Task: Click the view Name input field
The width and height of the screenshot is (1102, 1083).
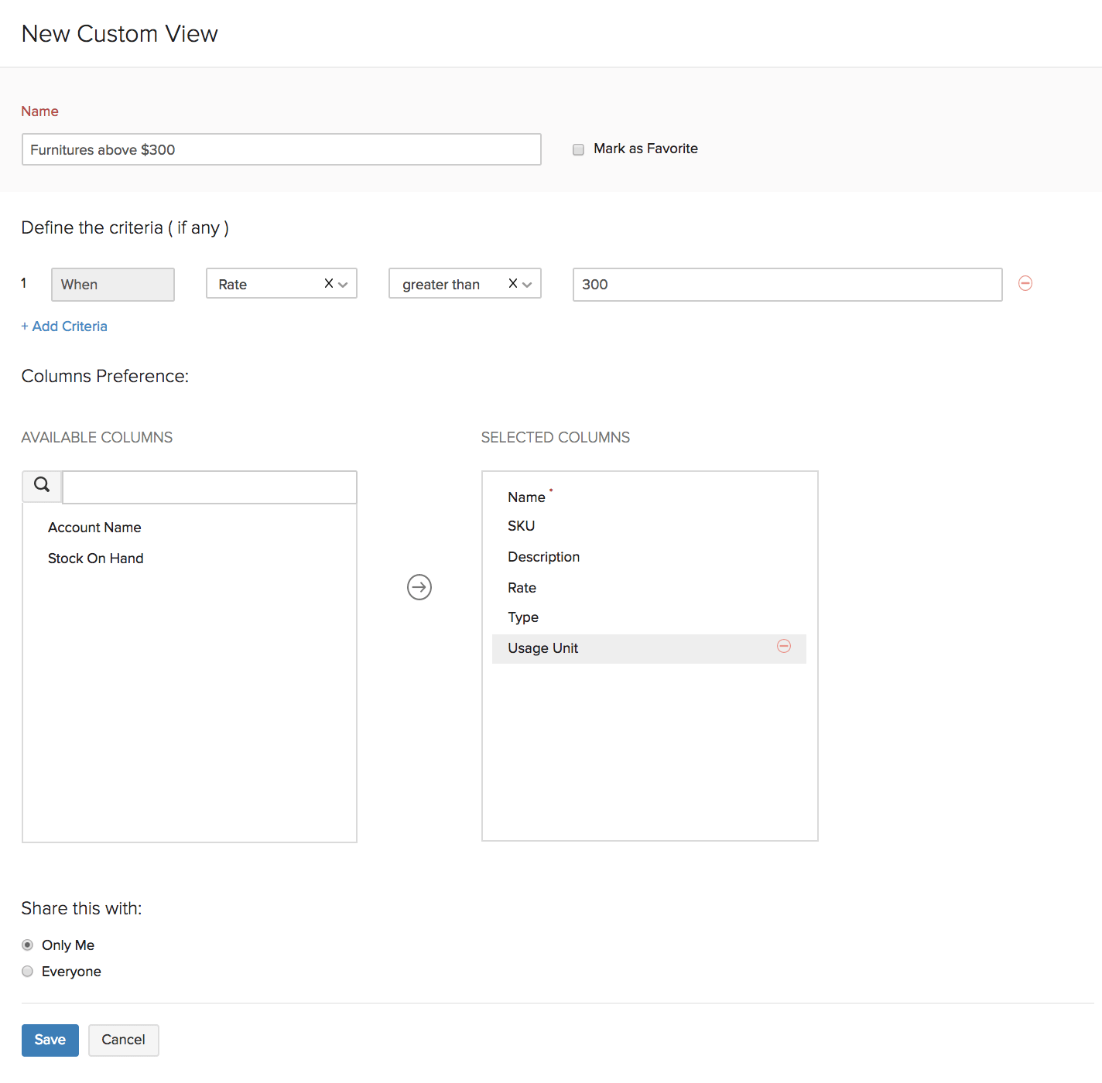Action: click(x=281, y=149)
